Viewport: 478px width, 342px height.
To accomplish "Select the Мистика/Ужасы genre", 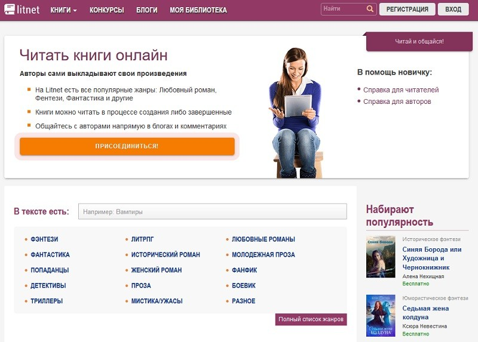I will point(157,301).
